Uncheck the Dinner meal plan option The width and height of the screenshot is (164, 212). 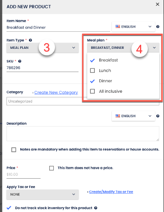[92, 81]
